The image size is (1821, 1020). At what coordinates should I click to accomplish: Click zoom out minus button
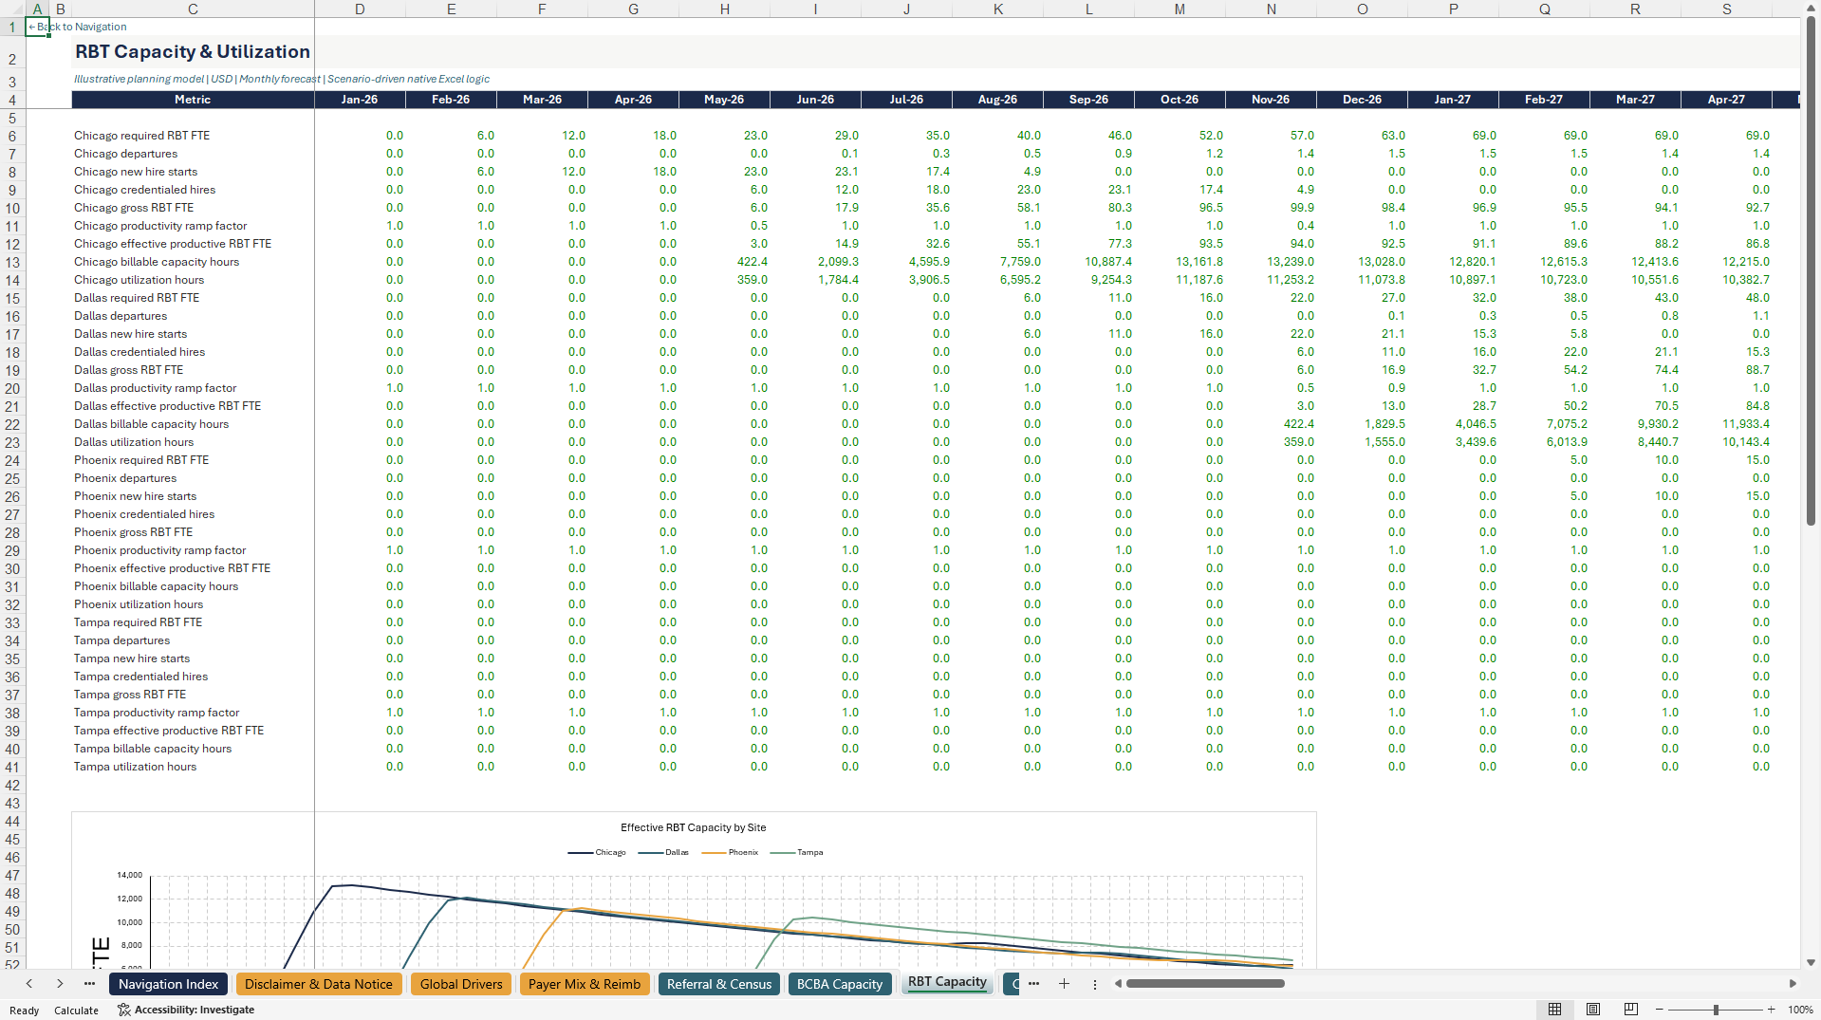tap(1660, 1010)
